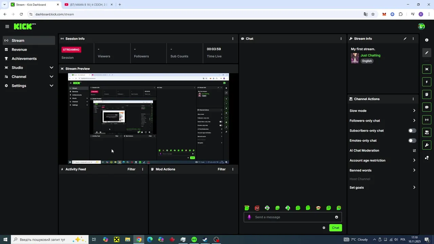
Task: Switch to the YouTube MAMA B 16 tab
Action: [x=88, y=4]
